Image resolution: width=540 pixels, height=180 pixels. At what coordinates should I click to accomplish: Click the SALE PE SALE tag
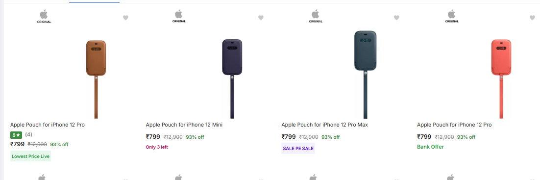click(x=298, y=149)
